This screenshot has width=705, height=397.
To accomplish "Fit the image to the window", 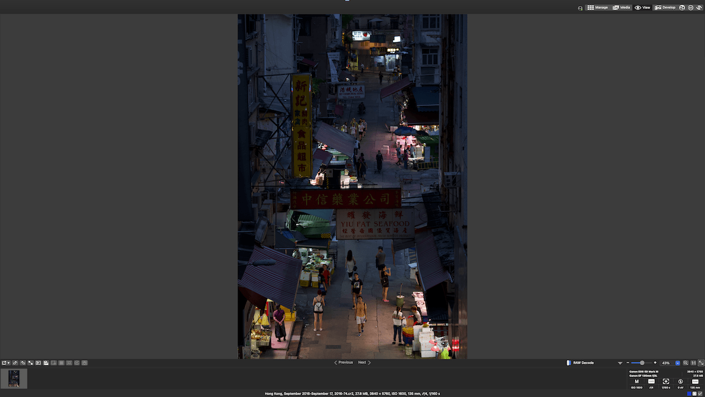I will pyautogui.click(x=701, y=363).
